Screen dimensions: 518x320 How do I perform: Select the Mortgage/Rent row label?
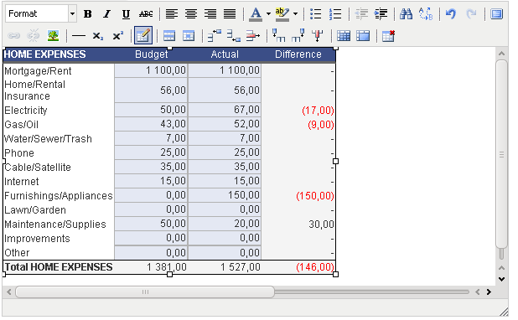click(38, 71)
